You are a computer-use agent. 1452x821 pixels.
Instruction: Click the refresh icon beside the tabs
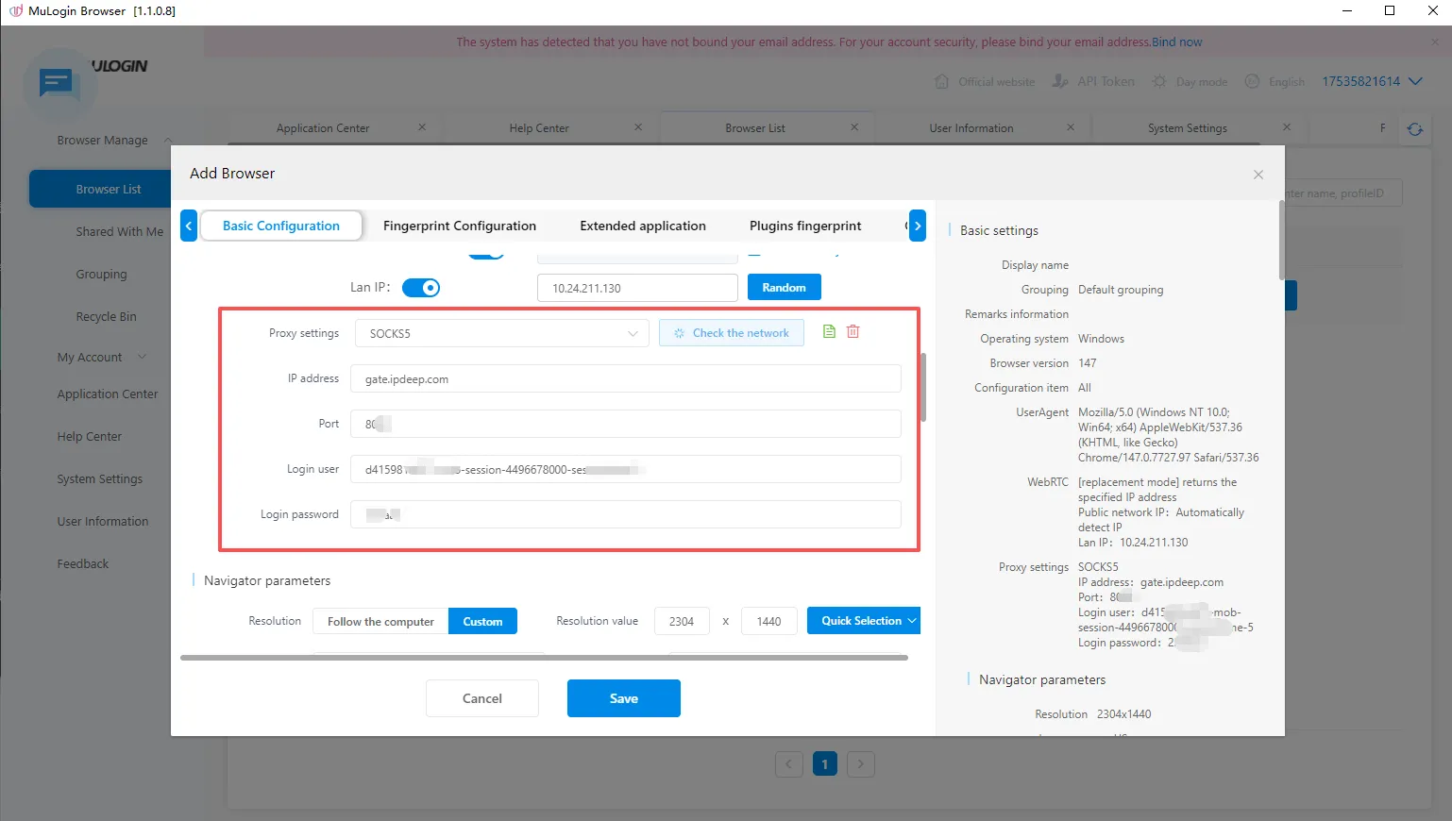pyautogui.click(x=1414, y=129)
